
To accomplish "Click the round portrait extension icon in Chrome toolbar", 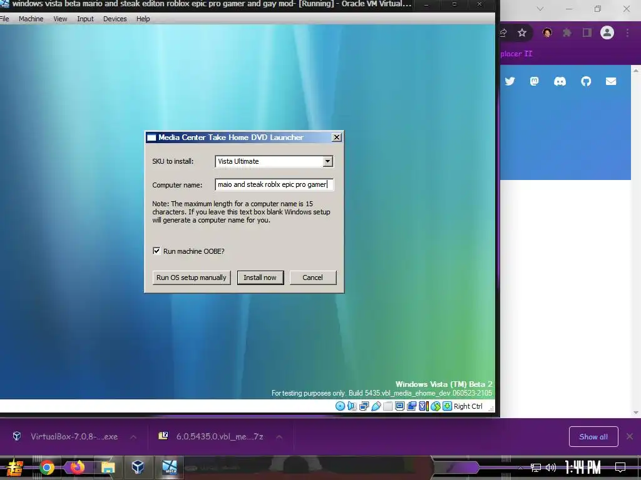I will coord(547,32).
